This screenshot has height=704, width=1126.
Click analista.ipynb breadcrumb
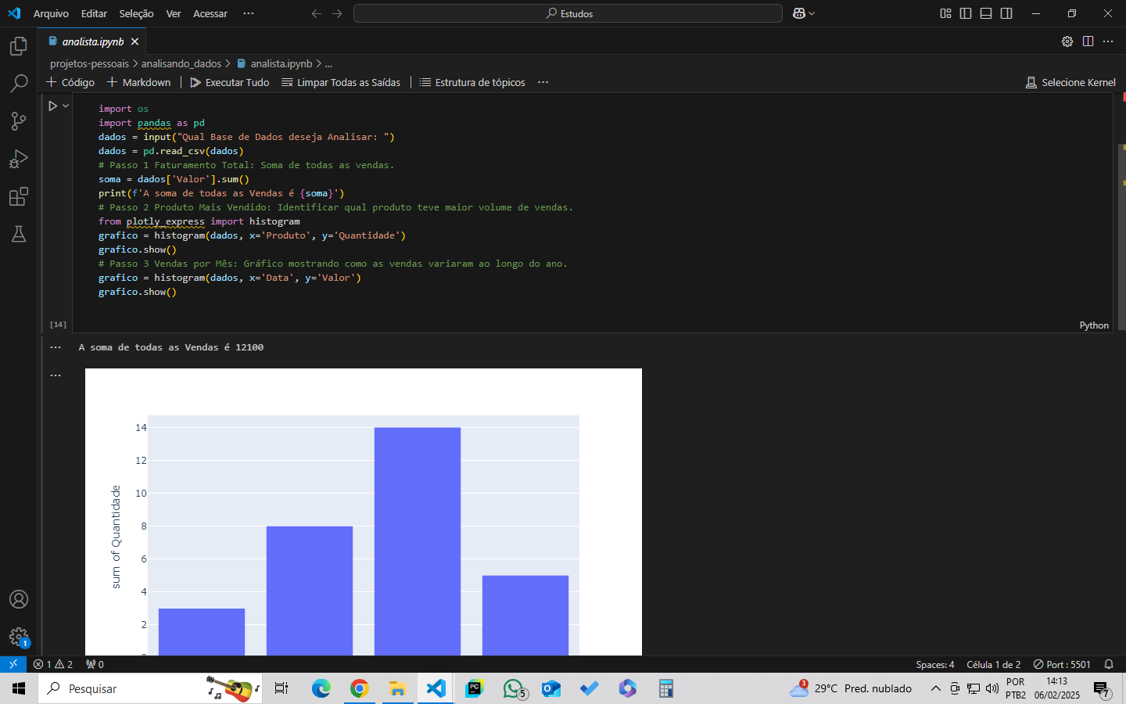(274, 63)
